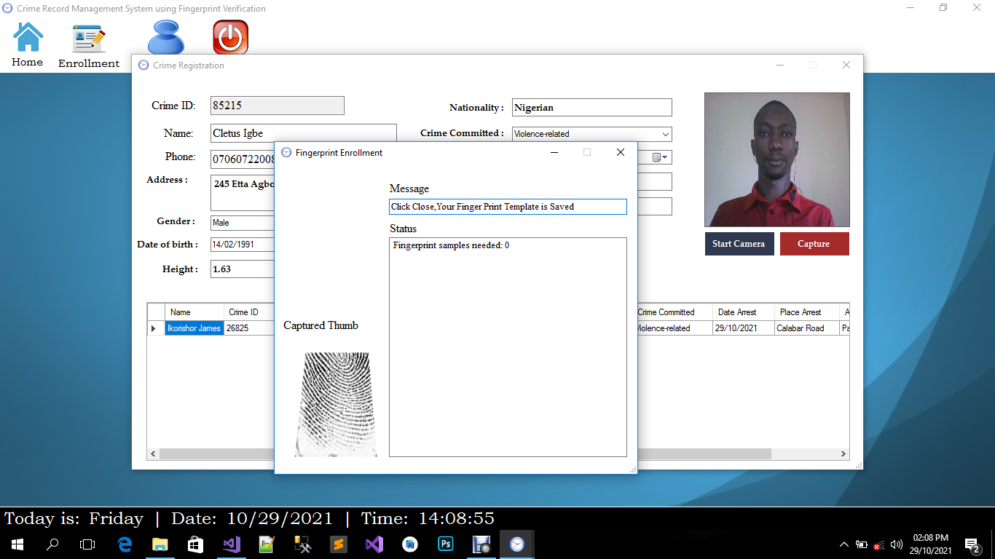
Task: Select the Ikorishor James table cell
Action: point(194,328)
